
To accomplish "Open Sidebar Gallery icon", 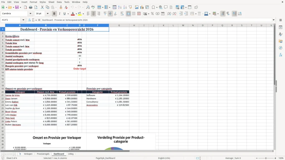I will (x=281, y=41).
